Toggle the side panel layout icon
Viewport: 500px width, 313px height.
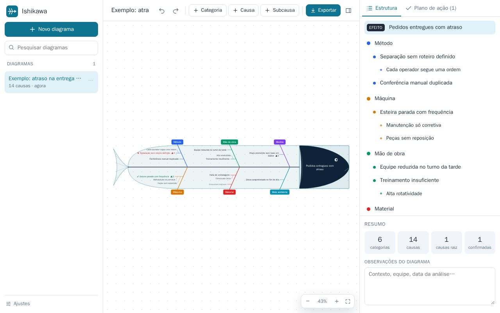[x=348, y=11]
